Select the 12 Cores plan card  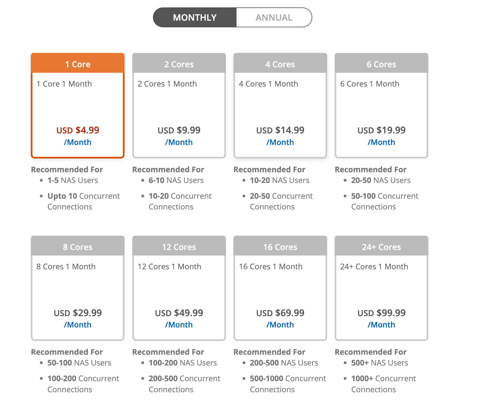click(x=179, y=288)
